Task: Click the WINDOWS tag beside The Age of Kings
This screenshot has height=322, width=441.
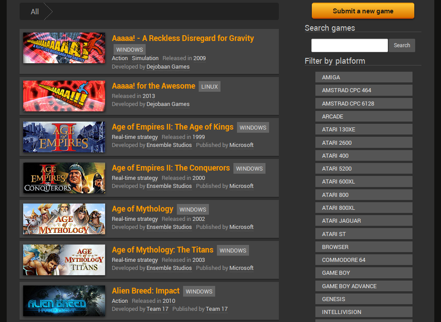Action: click(x=253, y=128)
